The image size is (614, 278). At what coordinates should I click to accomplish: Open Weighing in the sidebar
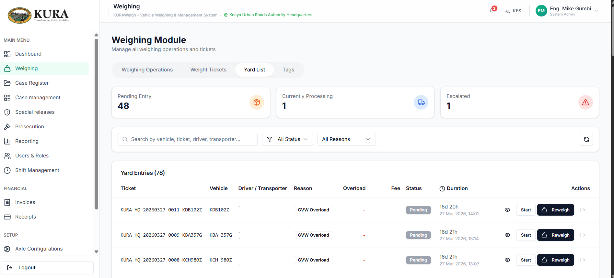coord(45,69)
